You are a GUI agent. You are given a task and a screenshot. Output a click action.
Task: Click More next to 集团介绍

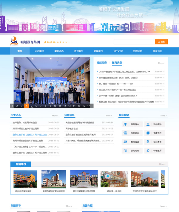click(163, 206)
